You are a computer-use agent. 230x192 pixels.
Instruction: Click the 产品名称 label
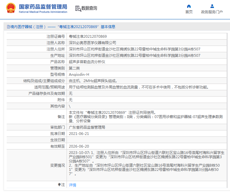57,62
